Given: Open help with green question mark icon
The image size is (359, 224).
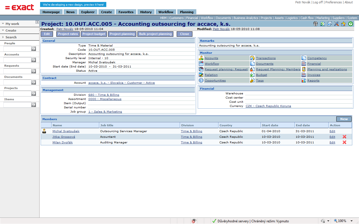Looking at the screenshot, I should [x=351, y=24].
